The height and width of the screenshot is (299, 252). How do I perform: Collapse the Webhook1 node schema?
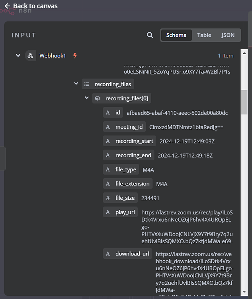(18, 56)
